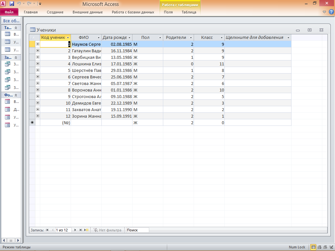The image size is (335, 251).
Task: Click the Access application icon in title bar
Action: pyautogui.click(x=3, y=4)
